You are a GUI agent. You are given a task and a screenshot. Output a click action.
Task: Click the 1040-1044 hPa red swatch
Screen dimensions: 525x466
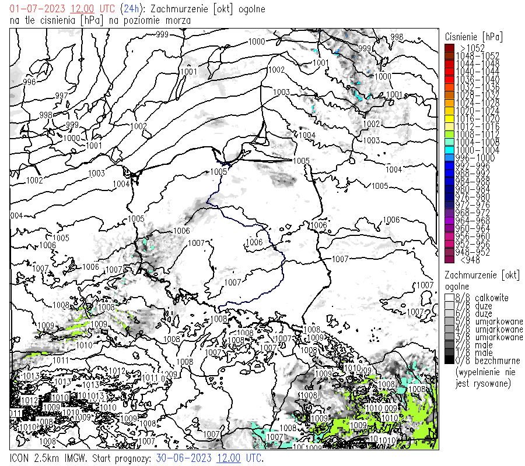coord(449,72)
